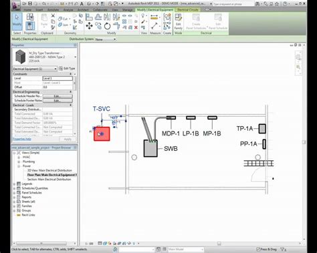Select the Rotate tool icon
Image resolution: width=317 pixels, height=253 pixels.
107,26
